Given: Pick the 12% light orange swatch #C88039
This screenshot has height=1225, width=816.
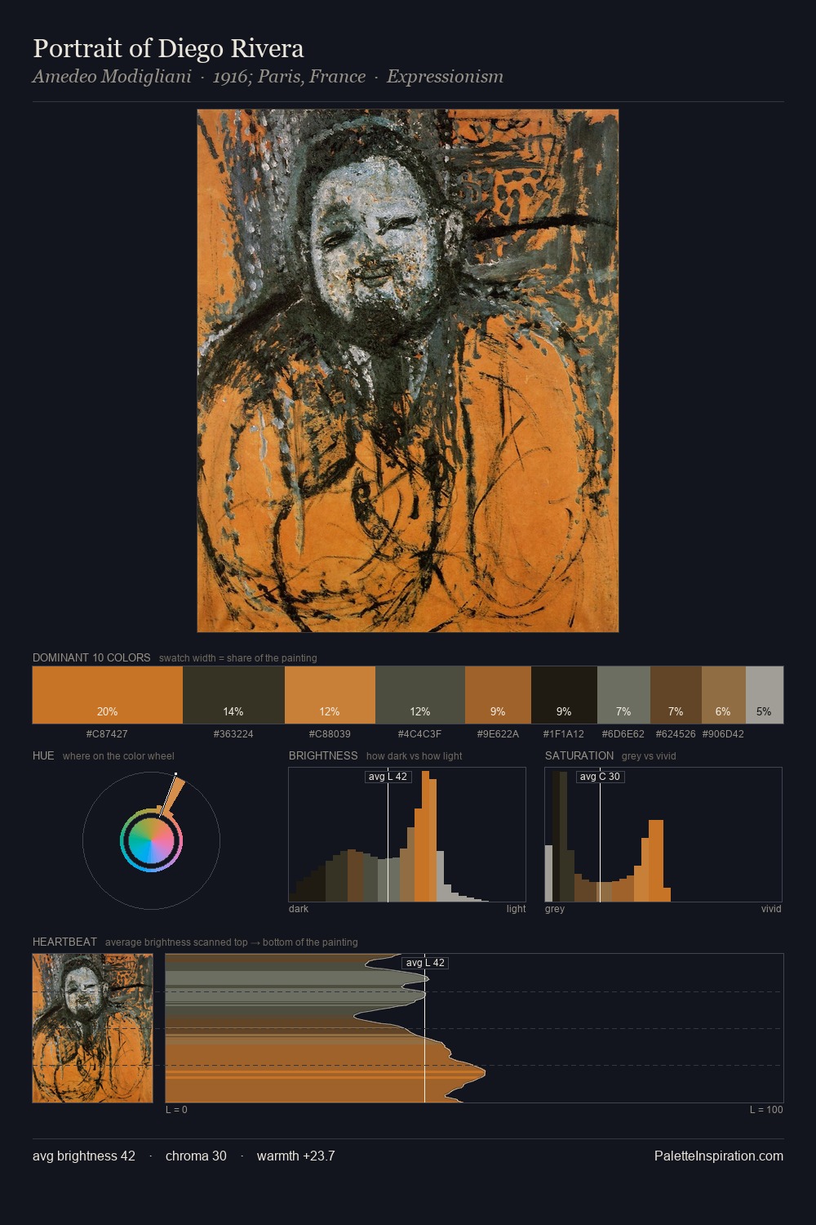Looking at the screenshot, I should click(x=330, y=695).
